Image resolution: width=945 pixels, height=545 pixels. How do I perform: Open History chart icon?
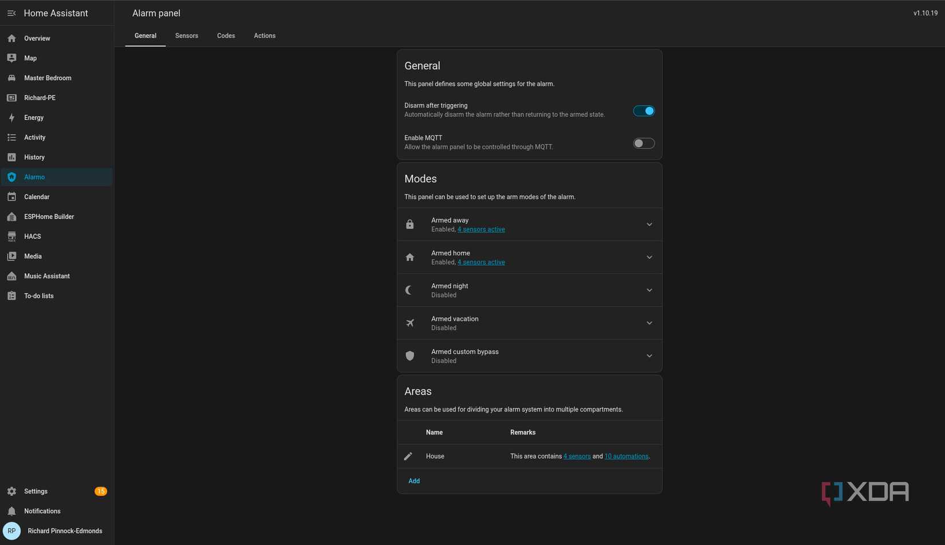11,157
